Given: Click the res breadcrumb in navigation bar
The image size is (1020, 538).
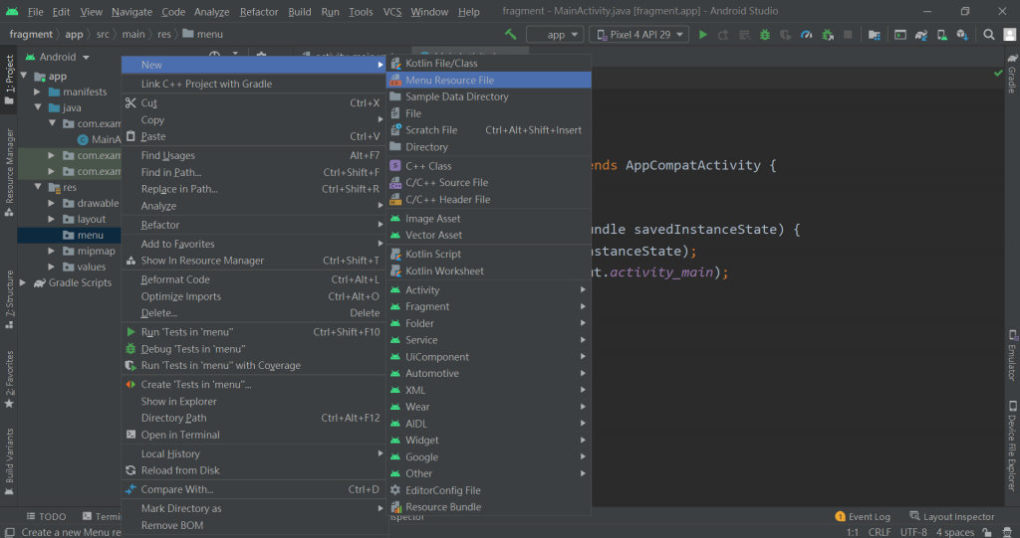Looking at the screenshot, I should (164, 35).
